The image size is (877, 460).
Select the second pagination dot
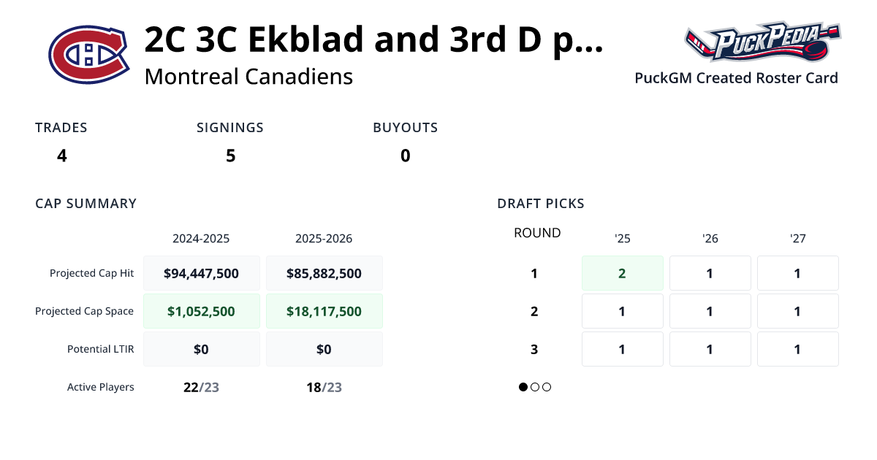[x=534, y=387]
